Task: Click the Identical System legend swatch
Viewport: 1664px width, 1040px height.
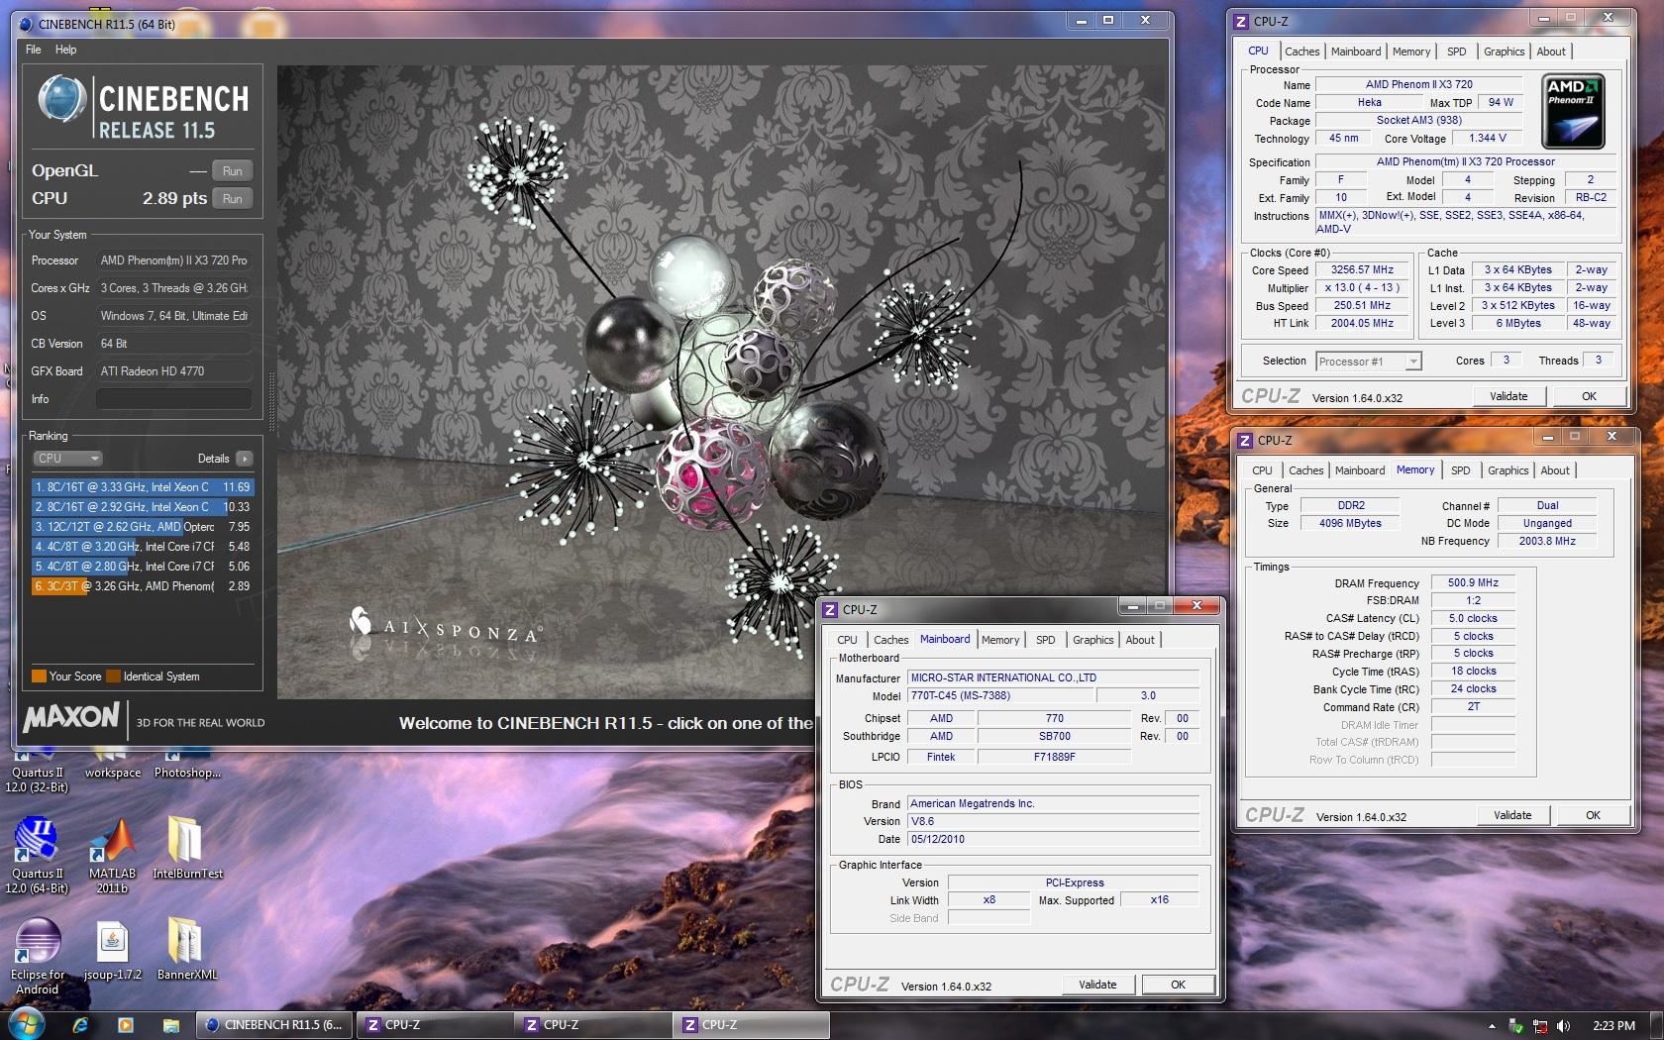Action: tap(114, 676)
